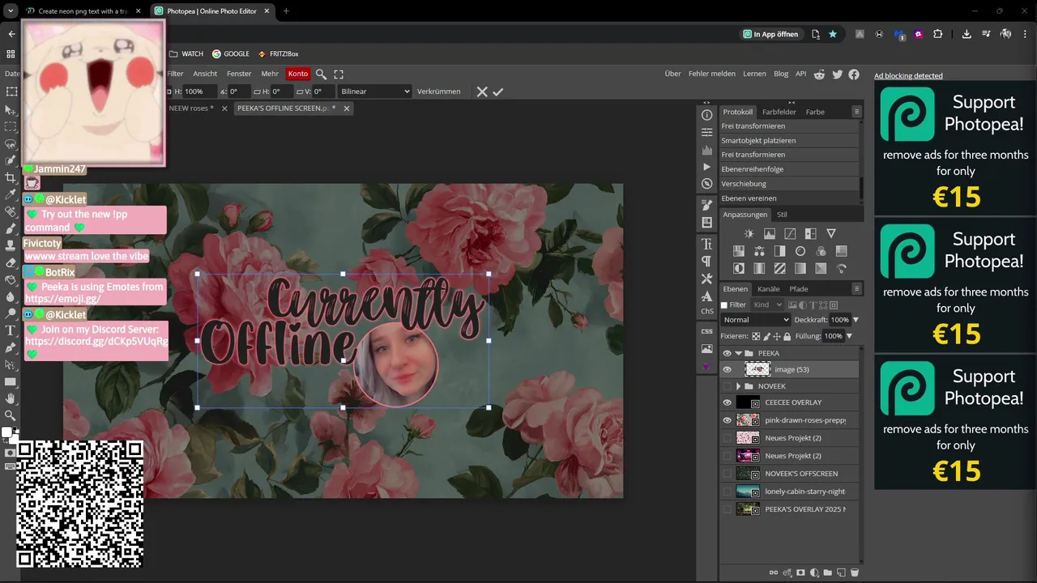Select the Type tool in the toolbar

click(x=11, y=330)
